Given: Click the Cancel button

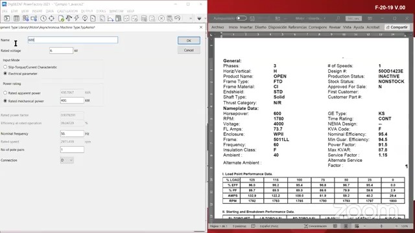Looking at the screenshot, I should click(189, 50).
